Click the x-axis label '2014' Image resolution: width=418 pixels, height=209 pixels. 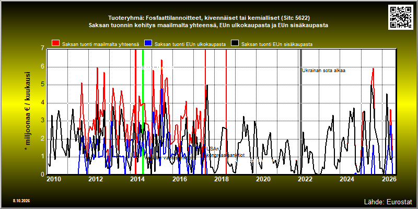tap(137, 179)
